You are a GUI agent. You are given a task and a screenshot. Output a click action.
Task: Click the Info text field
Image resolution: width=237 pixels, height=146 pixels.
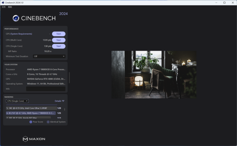pyautogui.click(x=46, y=89)
